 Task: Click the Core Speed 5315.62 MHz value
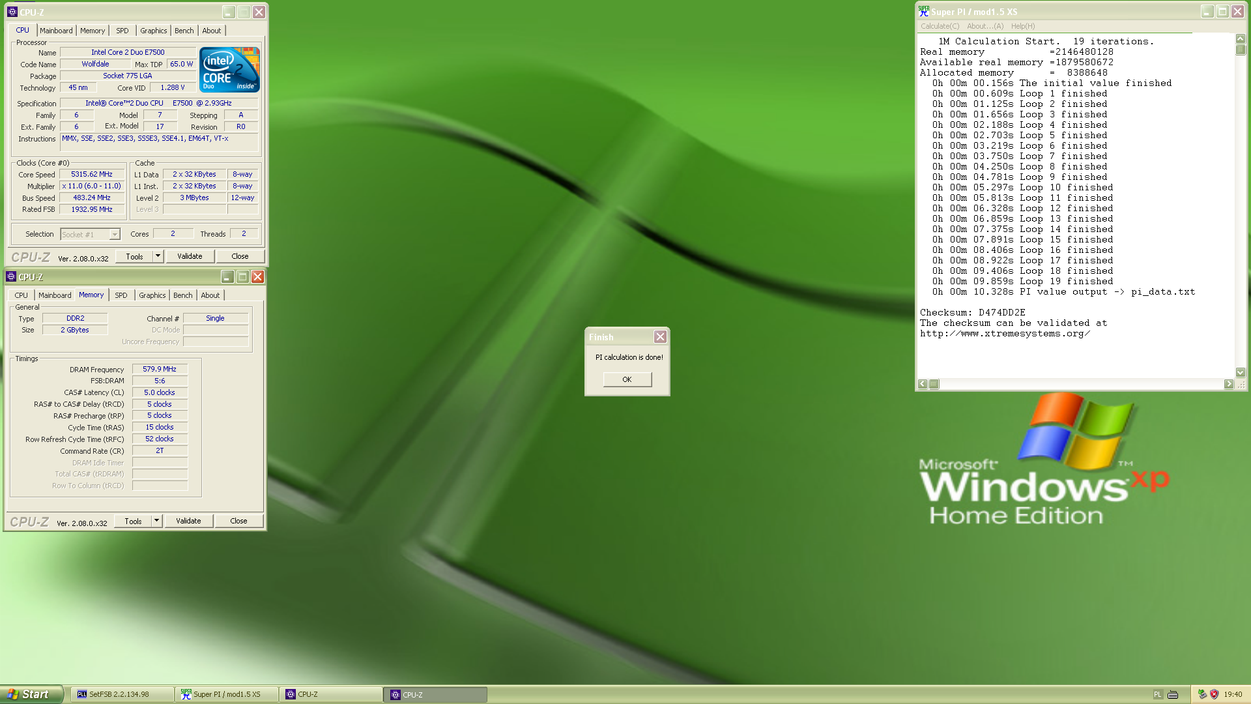pyautogui.click(x=92, y=174)
